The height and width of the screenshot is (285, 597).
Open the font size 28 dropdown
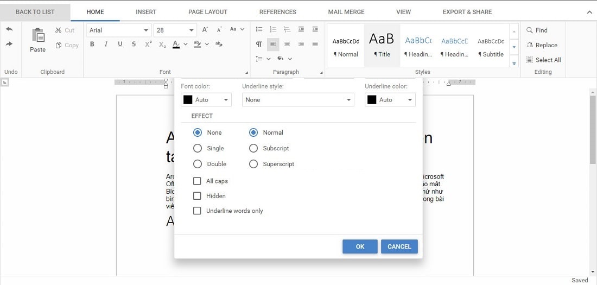coord(191,30)
